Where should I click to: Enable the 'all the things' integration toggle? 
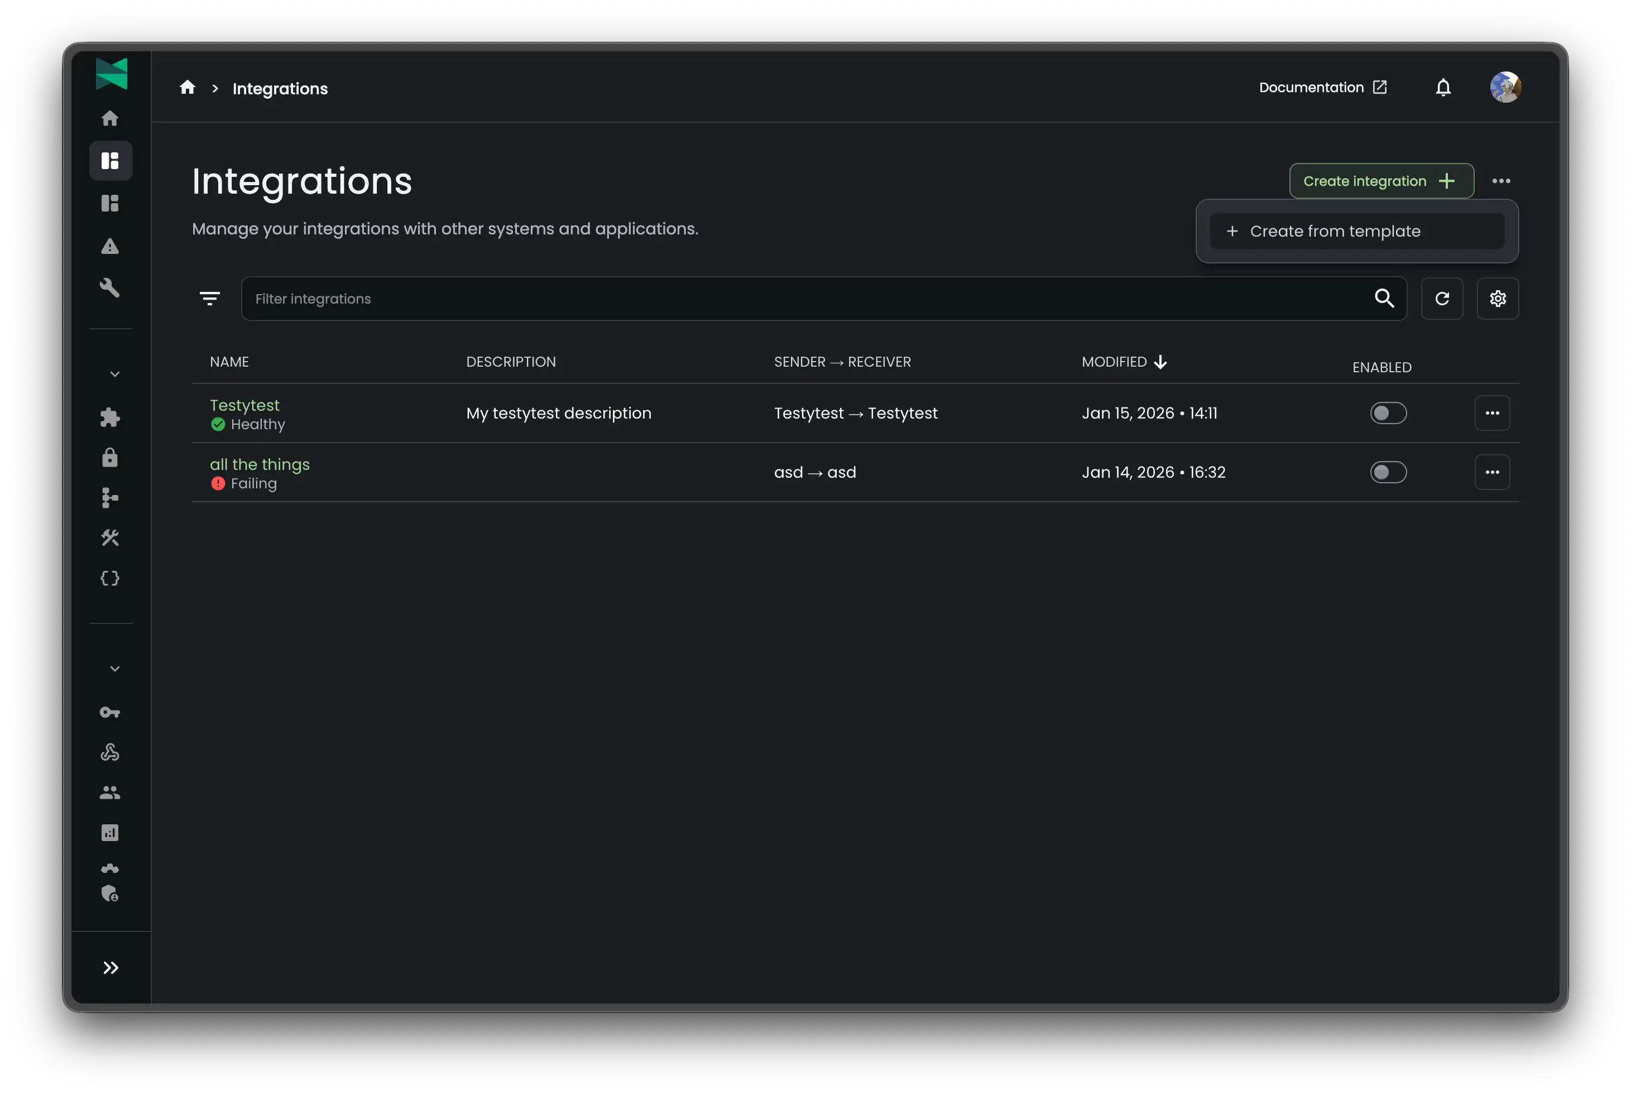[1389, 472]
